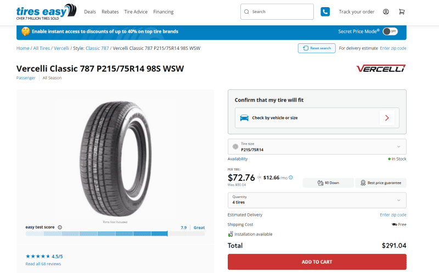Click the monthly payment info icon
Screen dimensions: 439x273
[291, 178]
